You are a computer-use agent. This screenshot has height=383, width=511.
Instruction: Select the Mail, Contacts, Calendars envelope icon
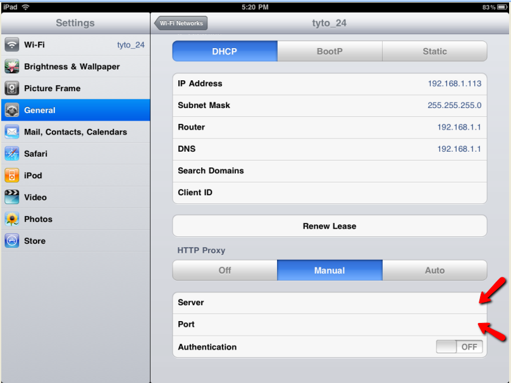point(12,132)
